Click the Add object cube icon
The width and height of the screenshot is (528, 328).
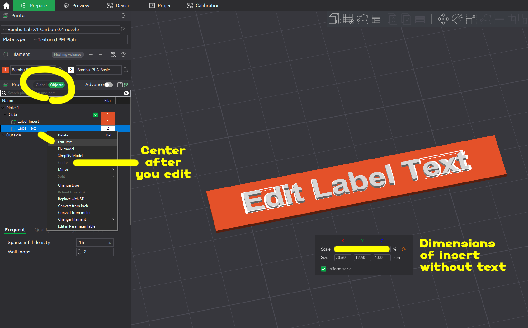tap(335, 19)
